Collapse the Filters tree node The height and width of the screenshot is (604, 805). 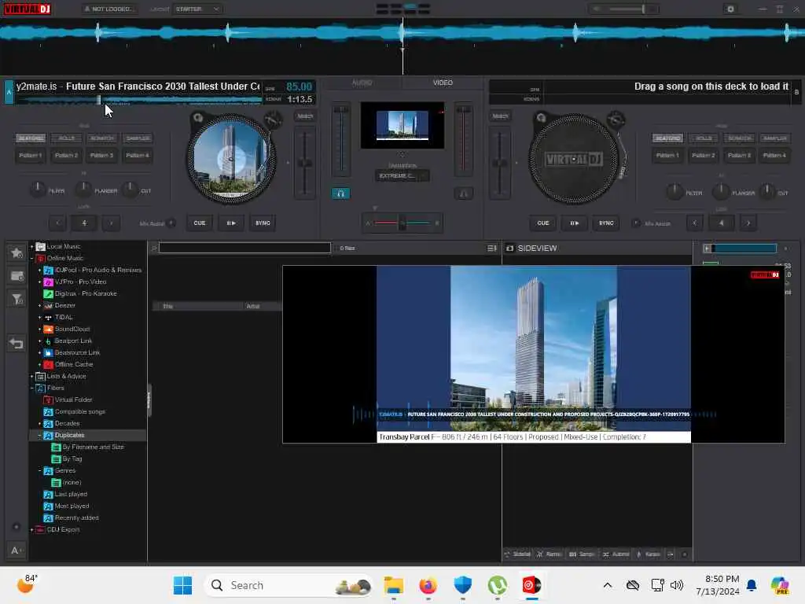pos(31,389)
